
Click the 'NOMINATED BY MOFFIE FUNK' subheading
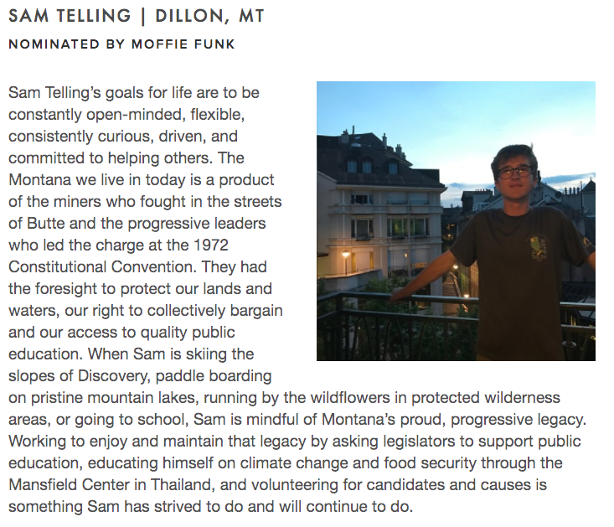(121, 44)
